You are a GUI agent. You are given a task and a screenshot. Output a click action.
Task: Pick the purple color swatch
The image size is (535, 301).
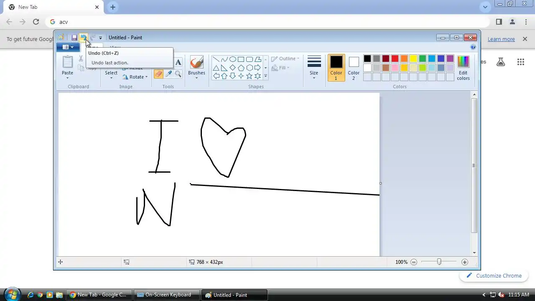click(x=450, y=59)
